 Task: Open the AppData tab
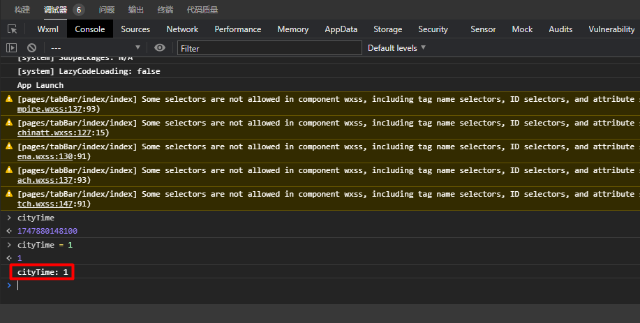click(341, 29)
